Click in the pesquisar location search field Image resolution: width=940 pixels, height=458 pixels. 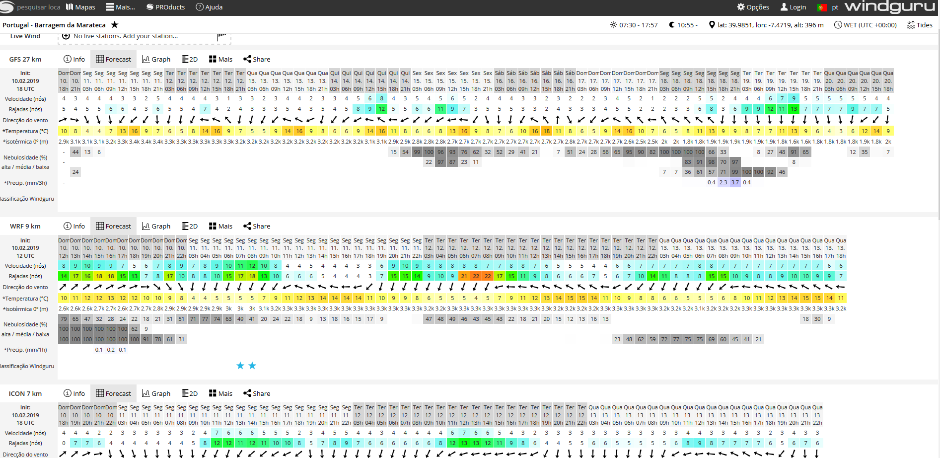point(38,7)
